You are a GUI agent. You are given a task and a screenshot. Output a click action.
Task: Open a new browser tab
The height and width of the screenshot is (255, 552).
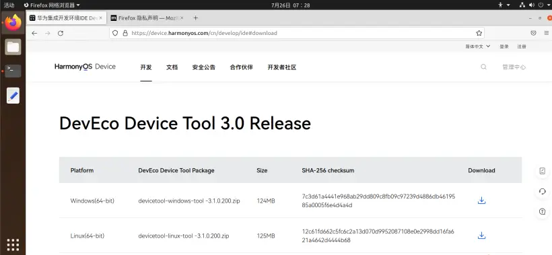pyautogui.click(x=196, y=18)
